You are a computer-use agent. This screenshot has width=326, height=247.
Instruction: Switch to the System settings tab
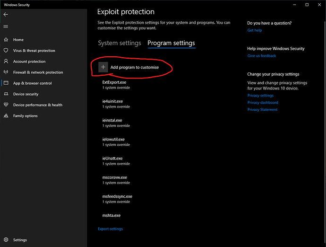coord(120,43)
